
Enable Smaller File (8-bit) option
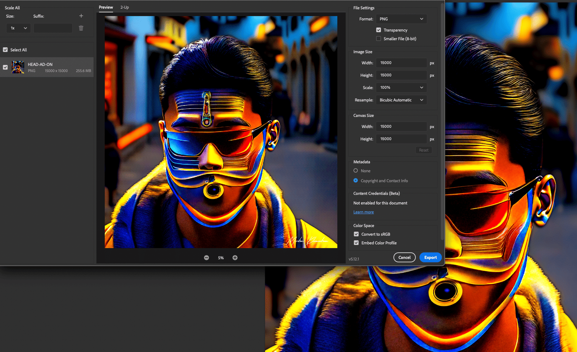[x=379, y=39]
